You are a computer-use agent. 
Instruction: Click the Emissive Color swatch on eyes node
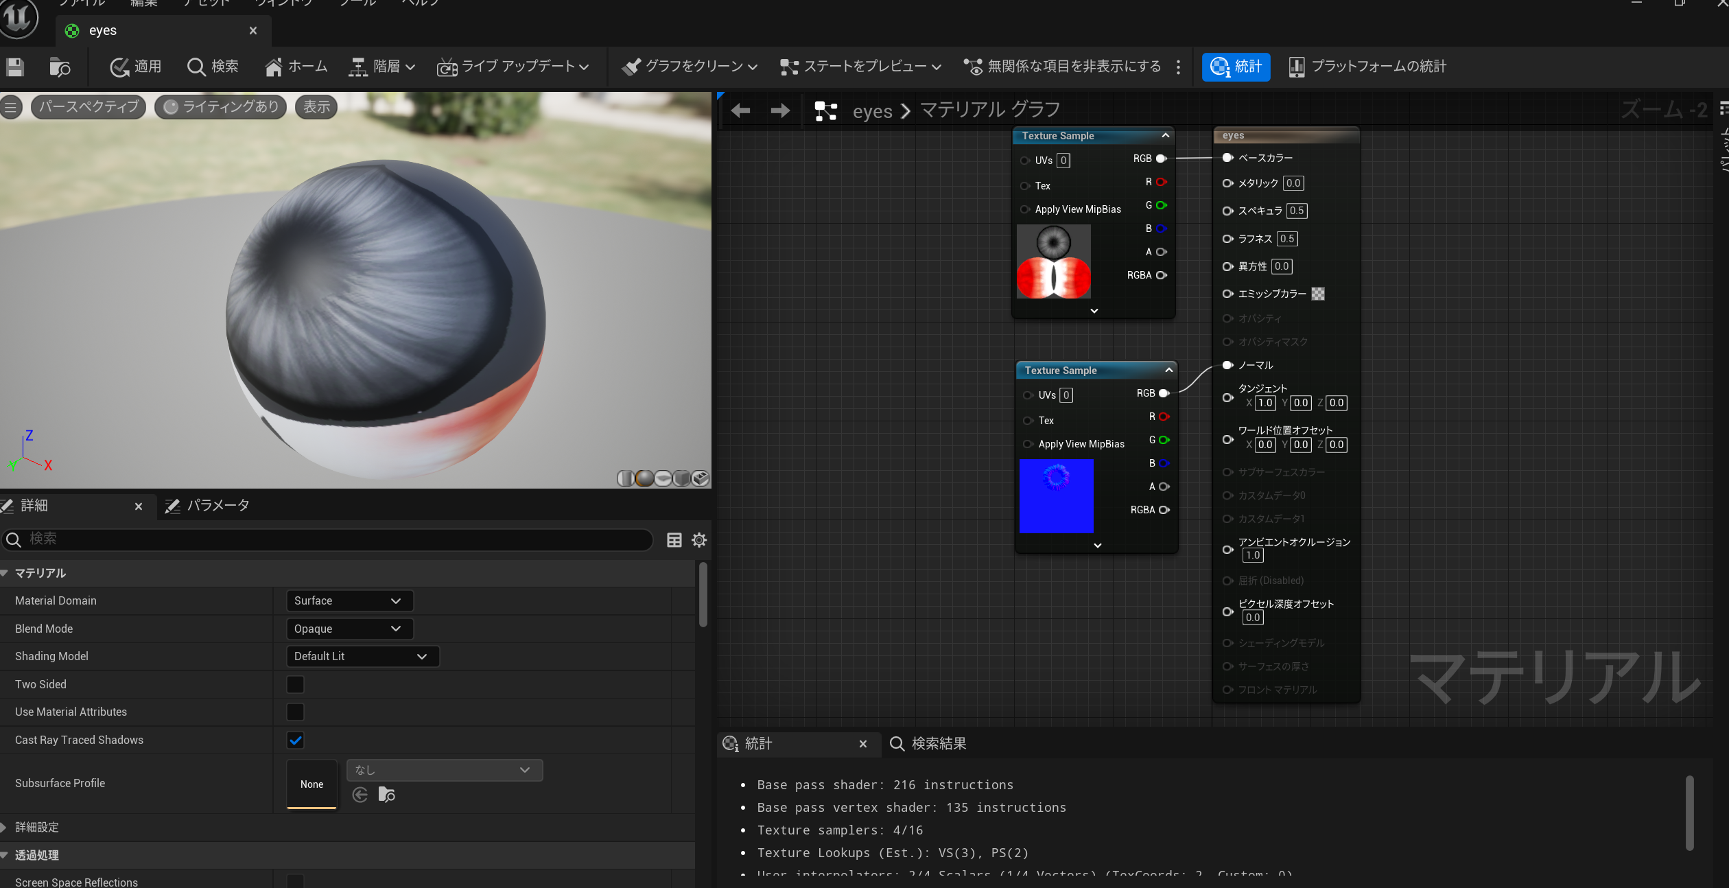(1318, 294)
